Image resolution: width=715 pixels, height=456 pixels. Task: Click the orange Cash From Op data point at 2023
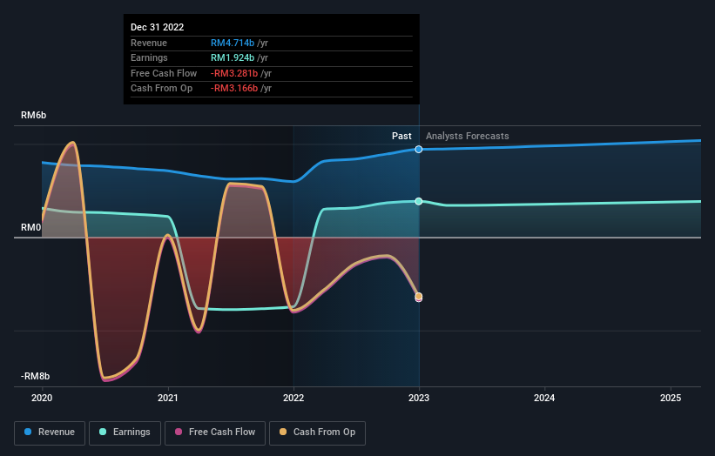click(419, 296)
